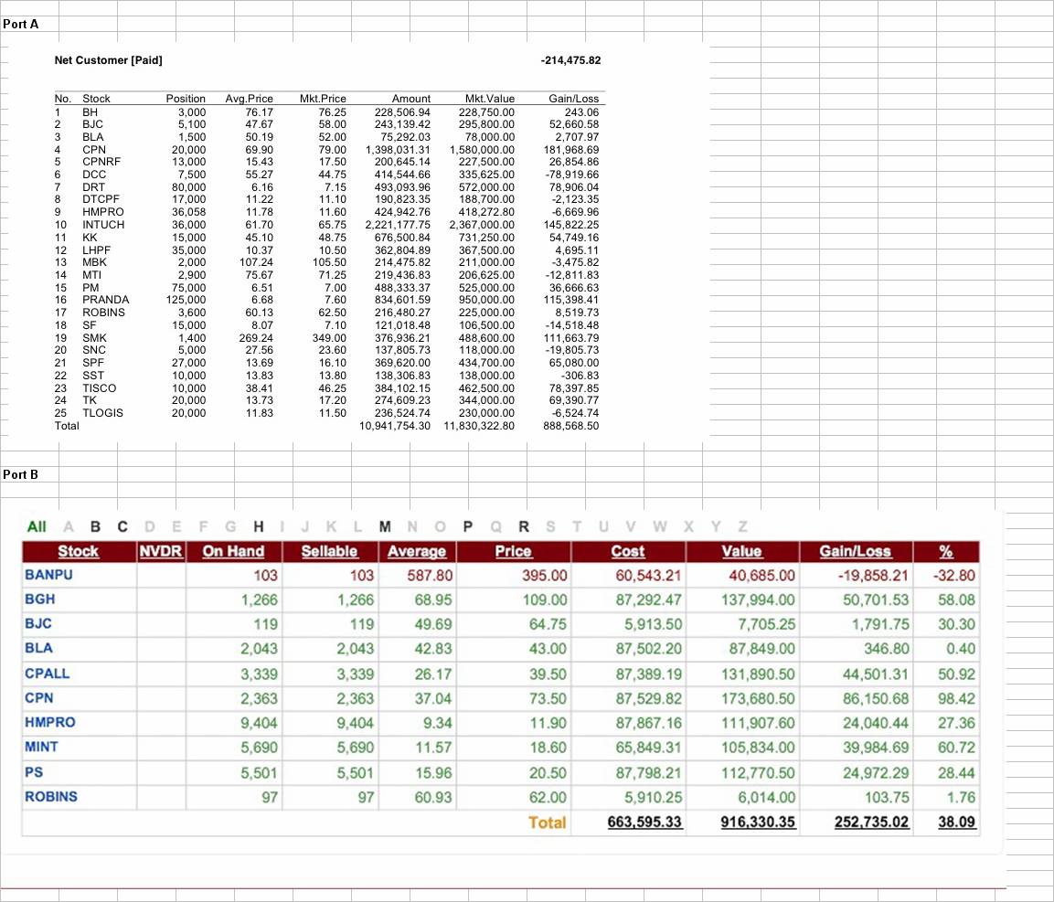Open PS stock link
The image size is (1054, 902).
tap(34, 772)
